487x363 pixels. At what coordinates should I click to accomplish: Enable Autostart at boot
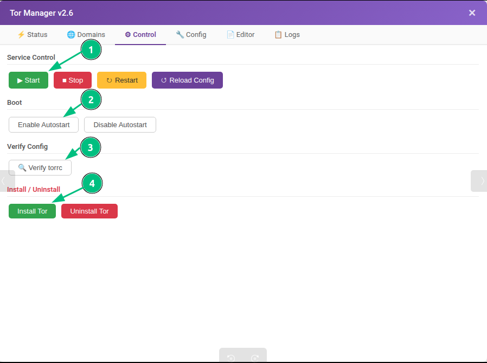(44, 125)
